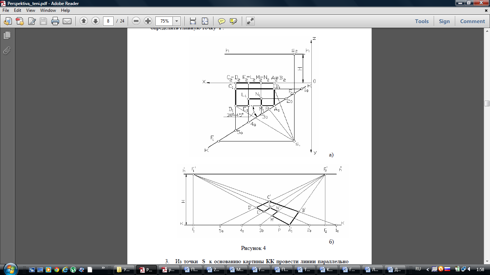The width and height of the screenshot is (490, 275).
Task: Click the vertical scrollbar thumb
Action: 487,103
